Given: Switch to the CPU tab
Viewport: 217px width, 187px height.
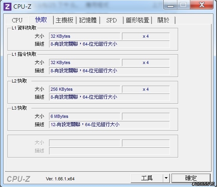Looking at the screenshot, I should [17, 20].
